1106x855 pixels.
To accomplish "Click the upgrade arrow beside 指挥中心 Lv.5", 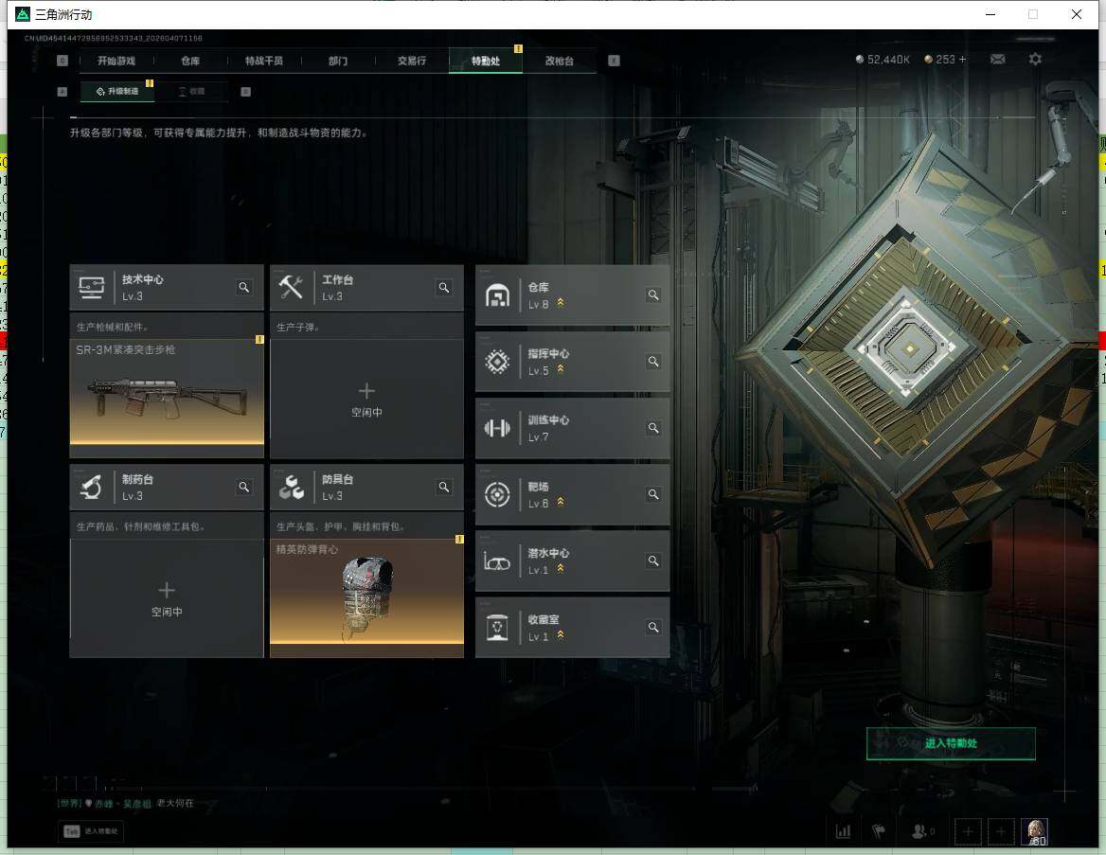I will tap(561, 369).
